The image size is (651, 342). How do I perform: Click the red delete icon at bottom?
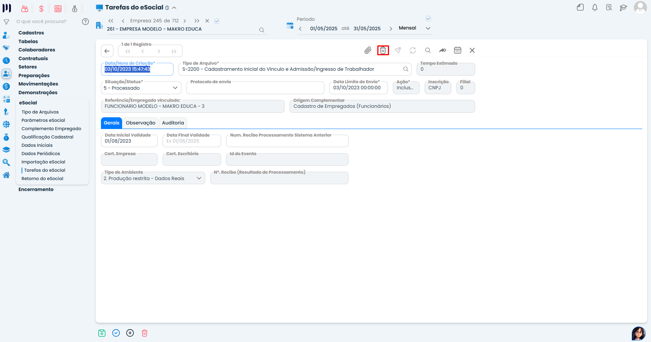pos(144,333)
